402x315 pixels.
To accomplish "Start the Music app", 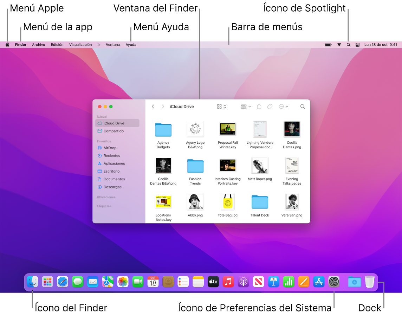I will point(228,282).
